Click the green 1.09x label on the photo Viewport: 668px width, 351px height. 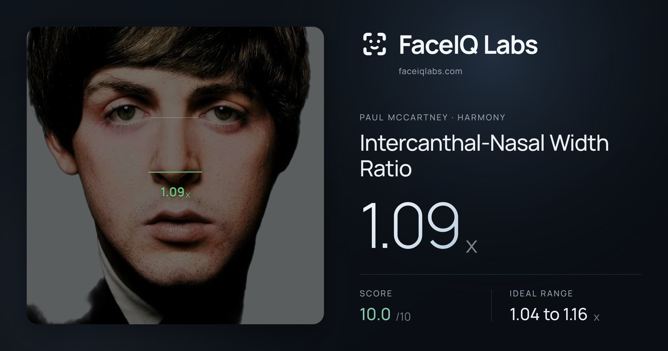(x=175, y=192)
